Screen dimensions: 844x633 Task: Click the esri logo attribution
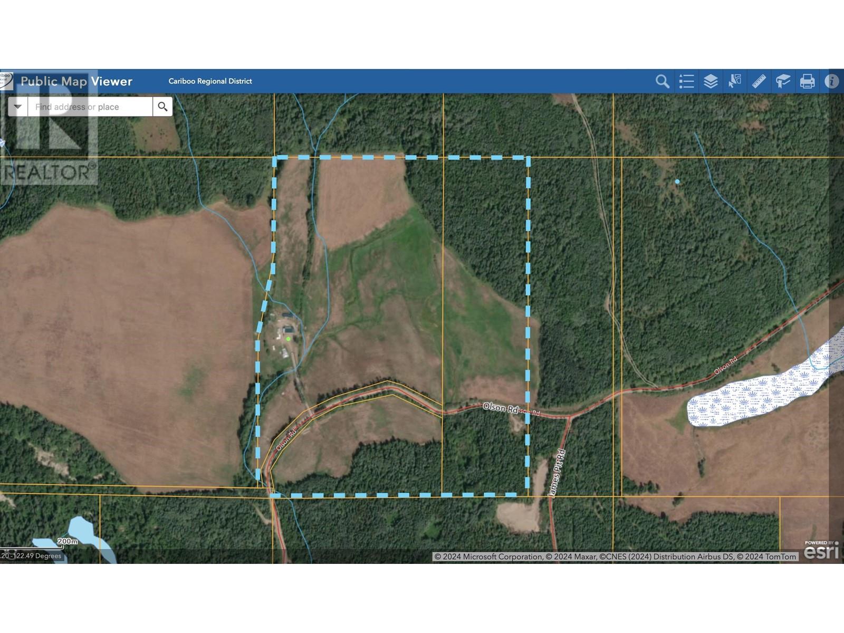coord(821,550)
